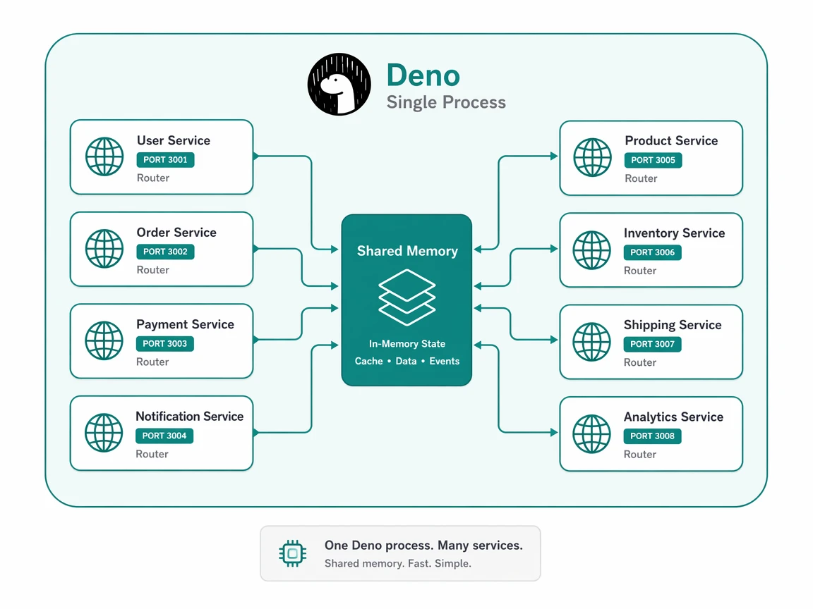Image resolution: width=813 pixels, height=609 pixels.
Task: Click the Single Process subtitle
Action: pyautogui.click(x=446, y=102)
